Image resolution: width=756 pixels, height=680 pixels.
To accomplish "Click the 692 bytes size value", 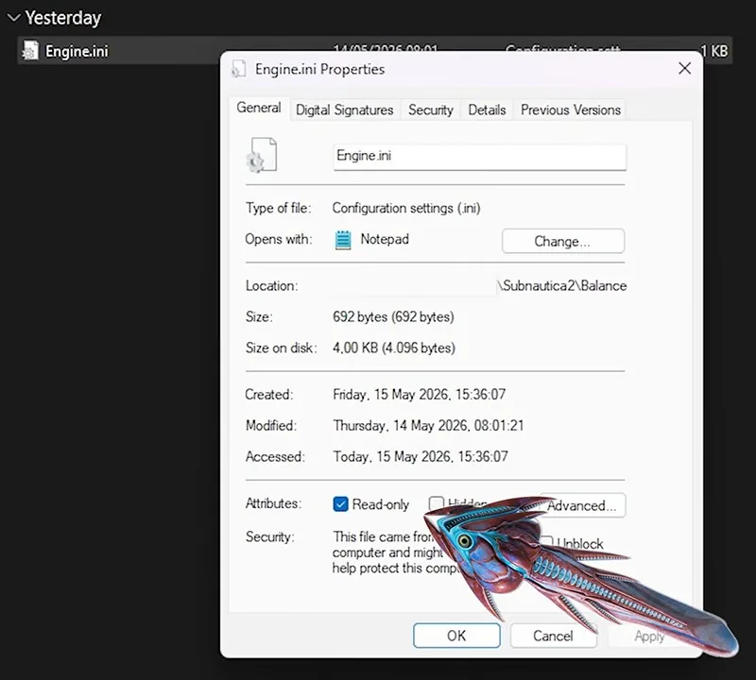I will point(393,316).
